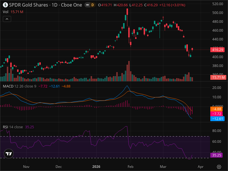The width and height of the screenshot is (228, 171).
Task: Click the Feb label on the time axis
Action: pos(131,167)
